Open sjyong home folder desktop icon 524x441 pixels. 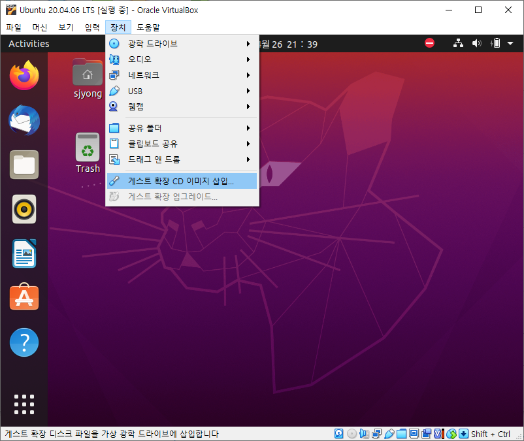coord(88,79)
